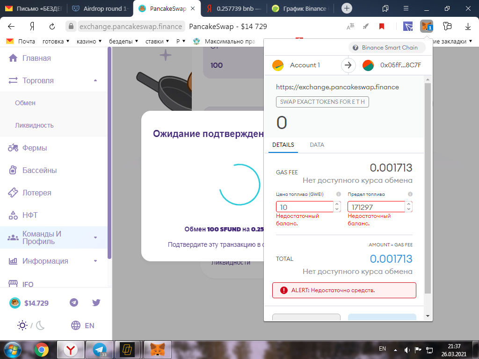The image size is (479, 359).
Task: Click the exchange.pancakeswap.finance address bar
Action: pyautogui.click(x=131, y=27)
